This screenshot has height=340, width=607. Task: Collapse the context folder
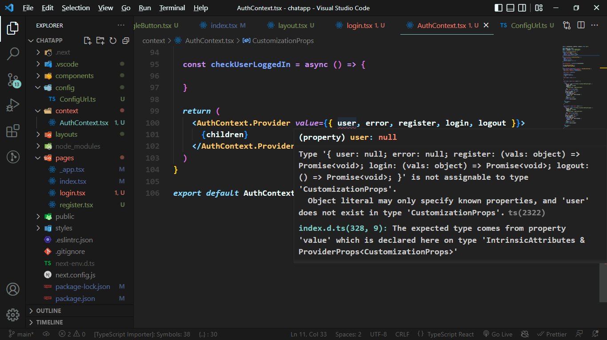(39, 111)
